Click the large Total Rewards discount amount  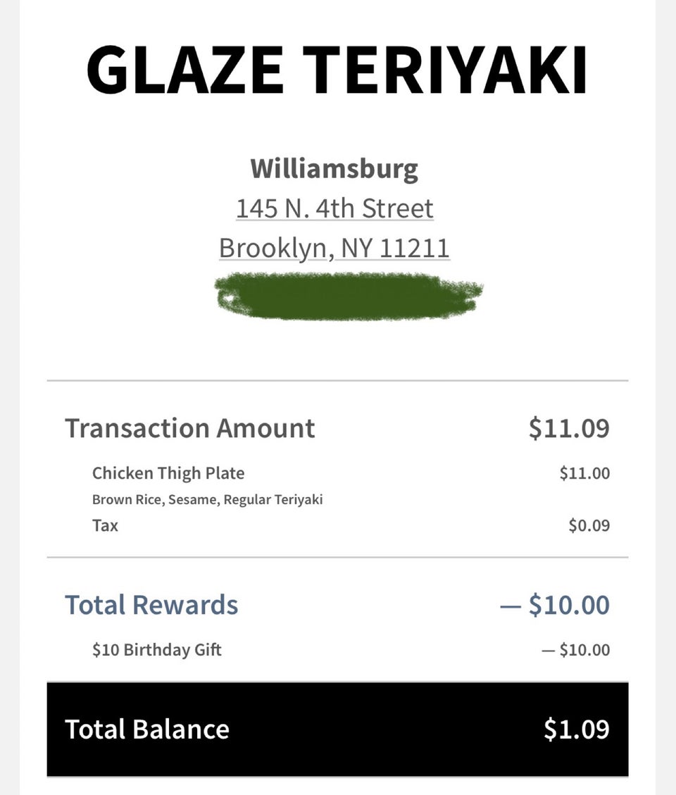(x=555, y=605)
